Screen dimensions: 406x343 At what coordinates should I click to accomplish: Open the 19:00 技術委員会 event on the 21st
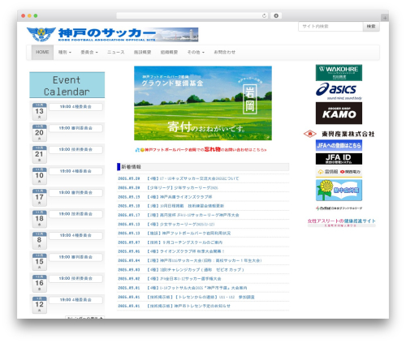[76, 149]
